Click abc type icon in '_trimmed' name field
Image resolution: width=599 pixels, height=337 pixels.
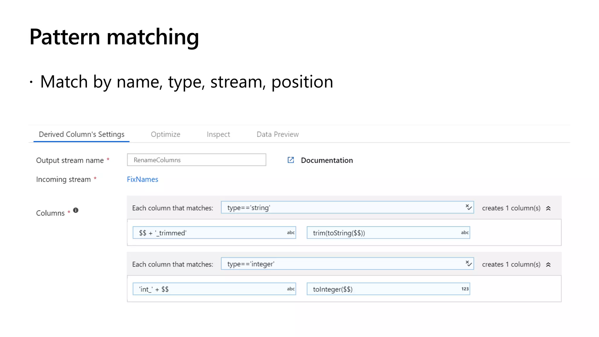290,233
